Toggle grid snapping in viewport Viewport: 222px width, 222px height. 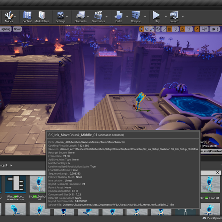(169, 29)
